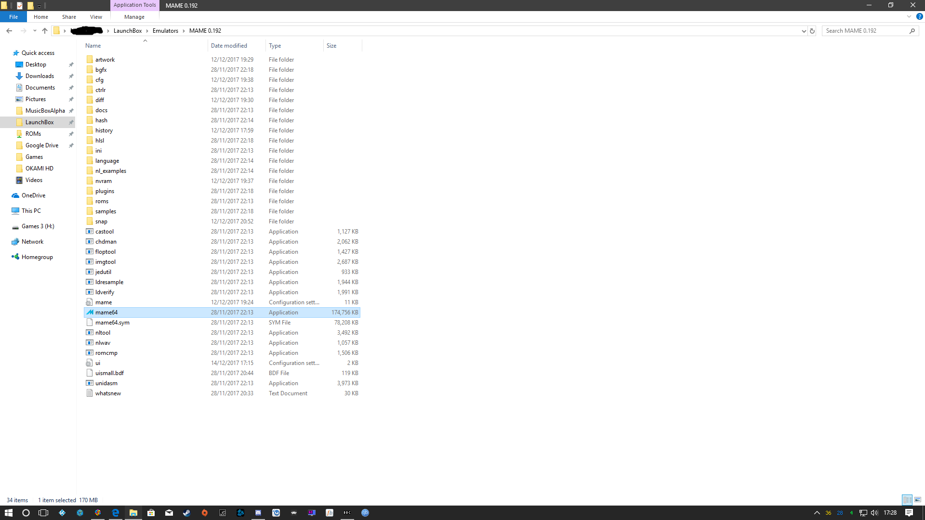Click the Properties quick access toolbar icon
The image size is (925, 520).
click(20, 6)
